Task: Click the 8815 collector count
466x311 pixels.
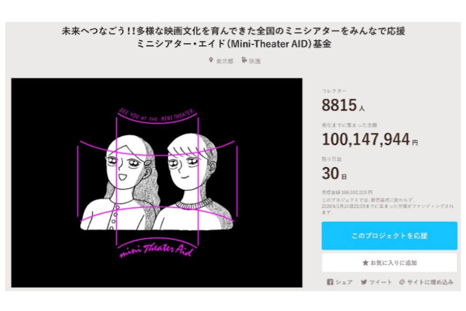Action: (x=339, y=105)
